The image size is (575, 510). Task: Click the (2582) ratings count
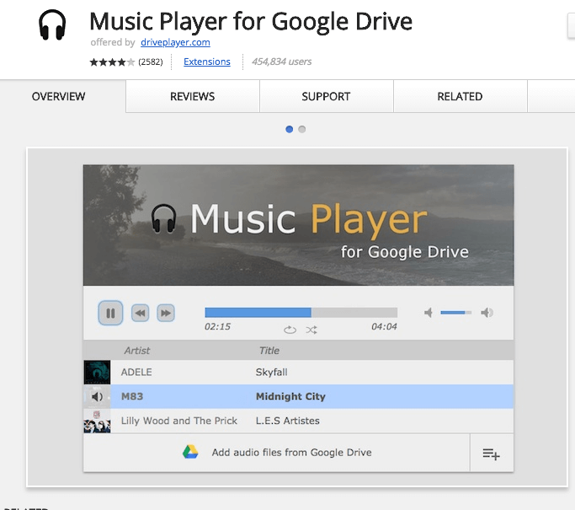(x=151, y=62)
